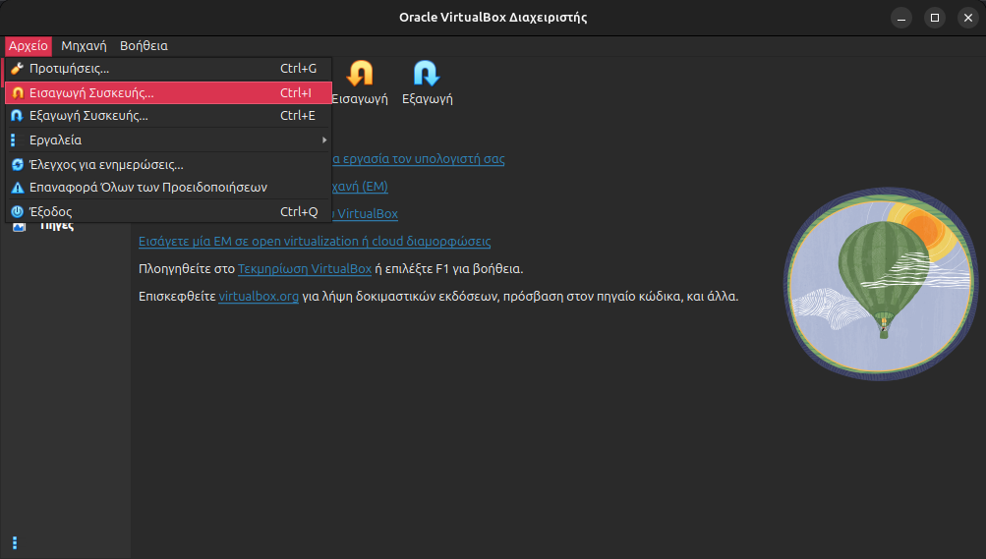Choose Προτιμήσεις... from the menu
Screen dimensions: 986x559
click(168, 69)
